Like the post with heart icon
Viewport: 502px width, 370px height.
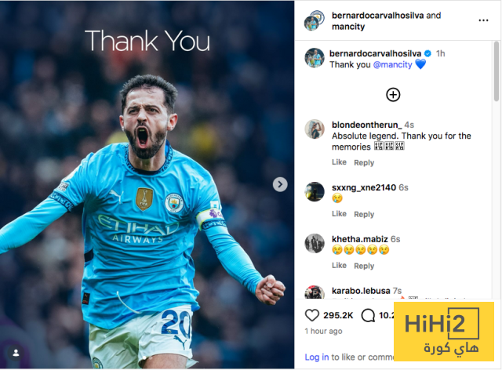tap(312, 315)
